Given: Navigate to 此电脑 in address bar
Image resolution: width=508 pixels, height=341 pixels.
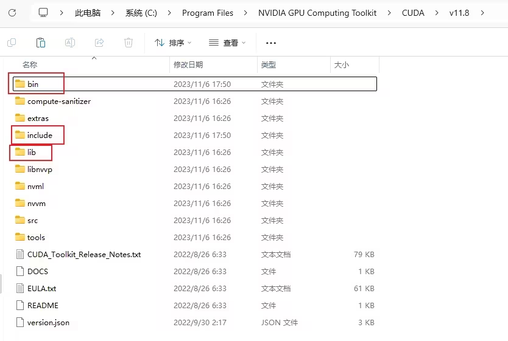Looking at the screenshot, I should [x=88, y=13].
